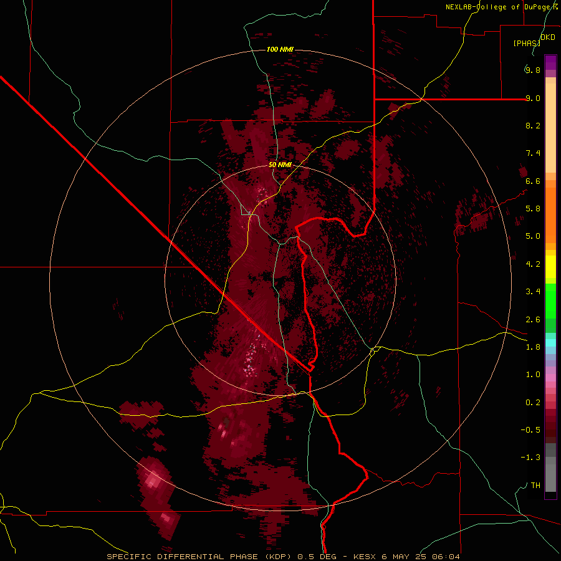Click the 8.2 scale value
Screen dimensions: 561x561
click(533, 125)
